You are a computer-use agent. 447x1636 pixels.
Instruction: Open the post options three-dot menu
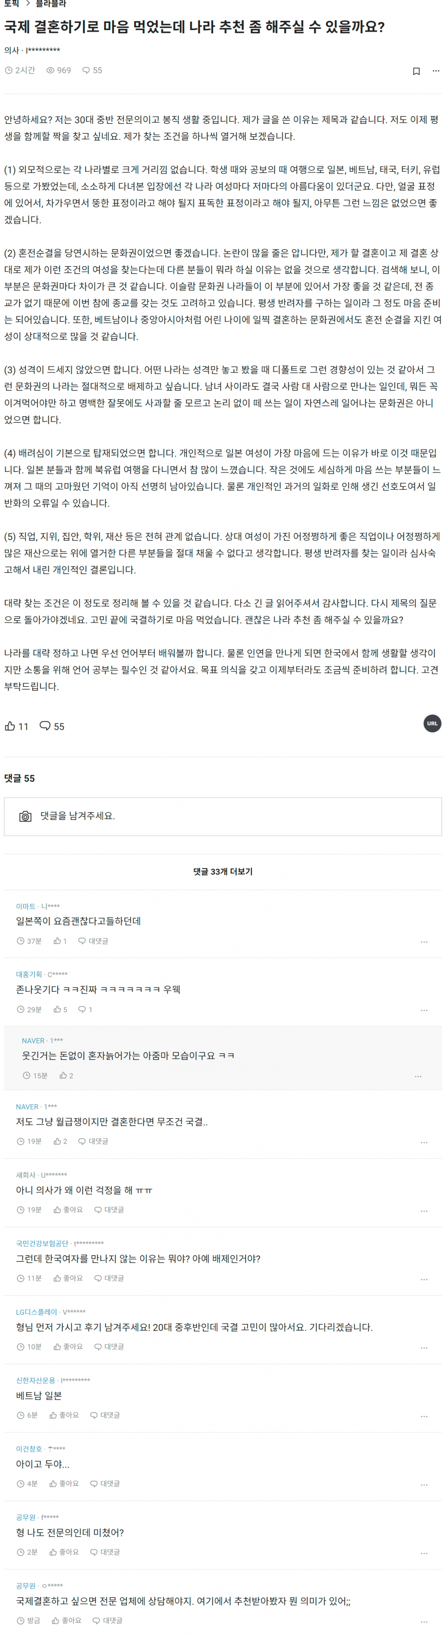coord(436,71)
